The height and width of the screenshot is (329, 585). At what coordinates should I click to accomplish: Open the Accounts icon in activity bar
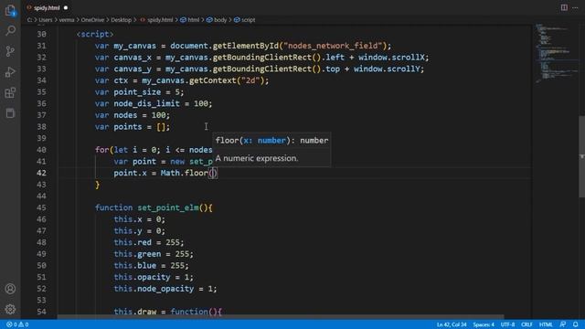point(10,289)
